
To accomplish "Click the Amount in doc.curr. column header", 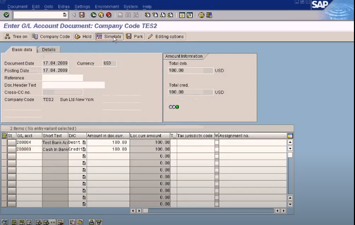I will tap(108, 136).
